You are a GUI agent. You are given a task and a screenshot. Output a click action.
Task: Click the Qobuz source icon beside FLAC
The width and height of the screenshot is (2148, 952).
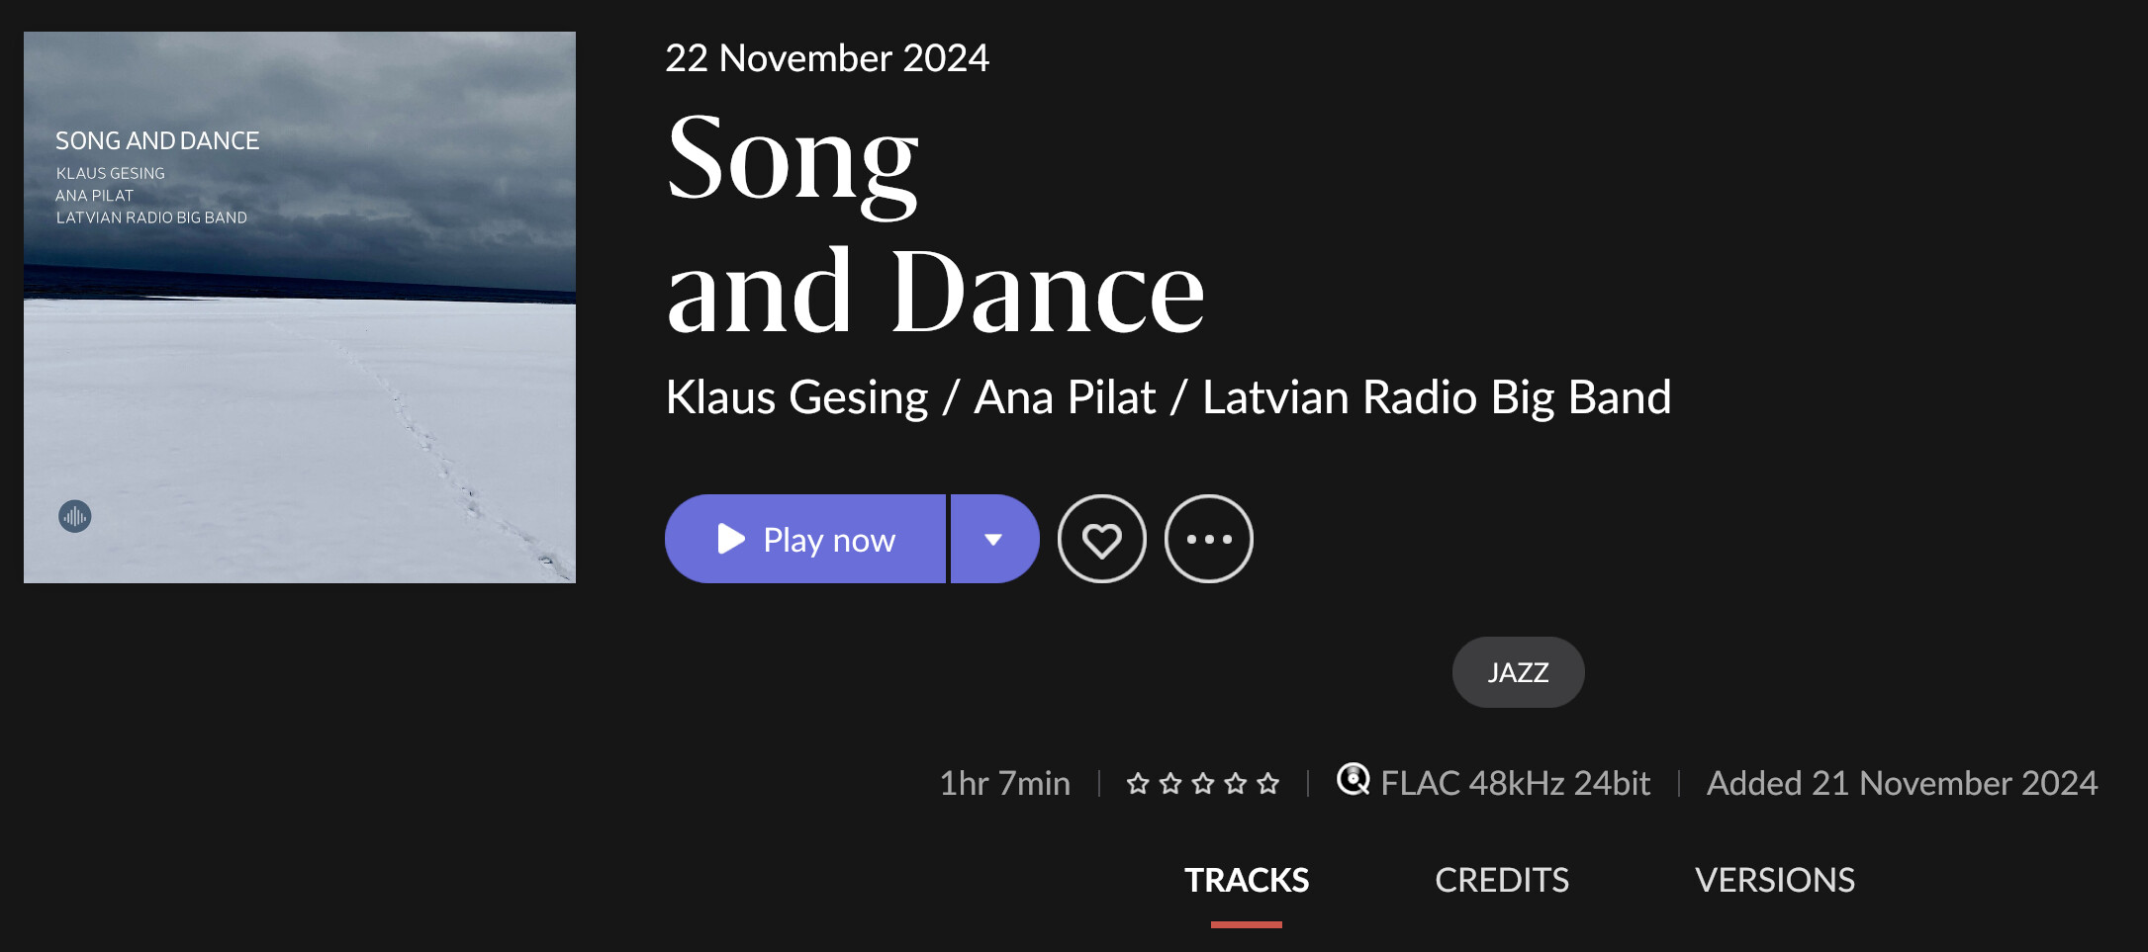click(x=1353, y=780)
